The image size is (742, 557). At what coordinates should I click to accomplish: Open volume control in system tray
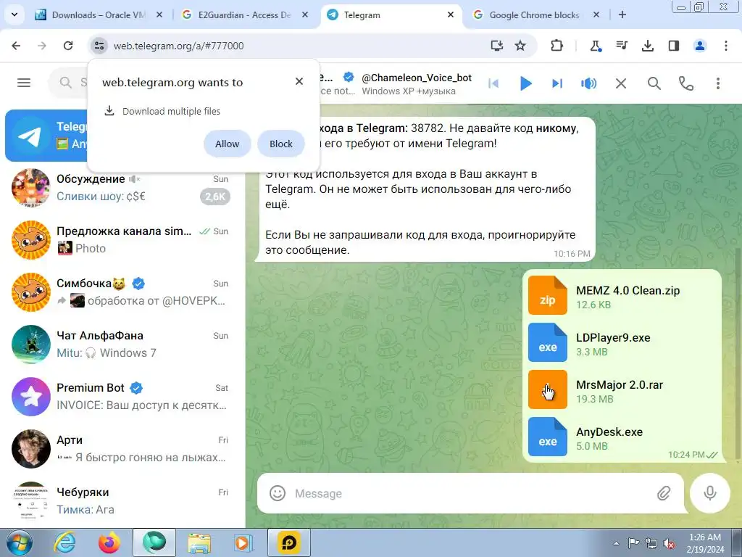669,543
